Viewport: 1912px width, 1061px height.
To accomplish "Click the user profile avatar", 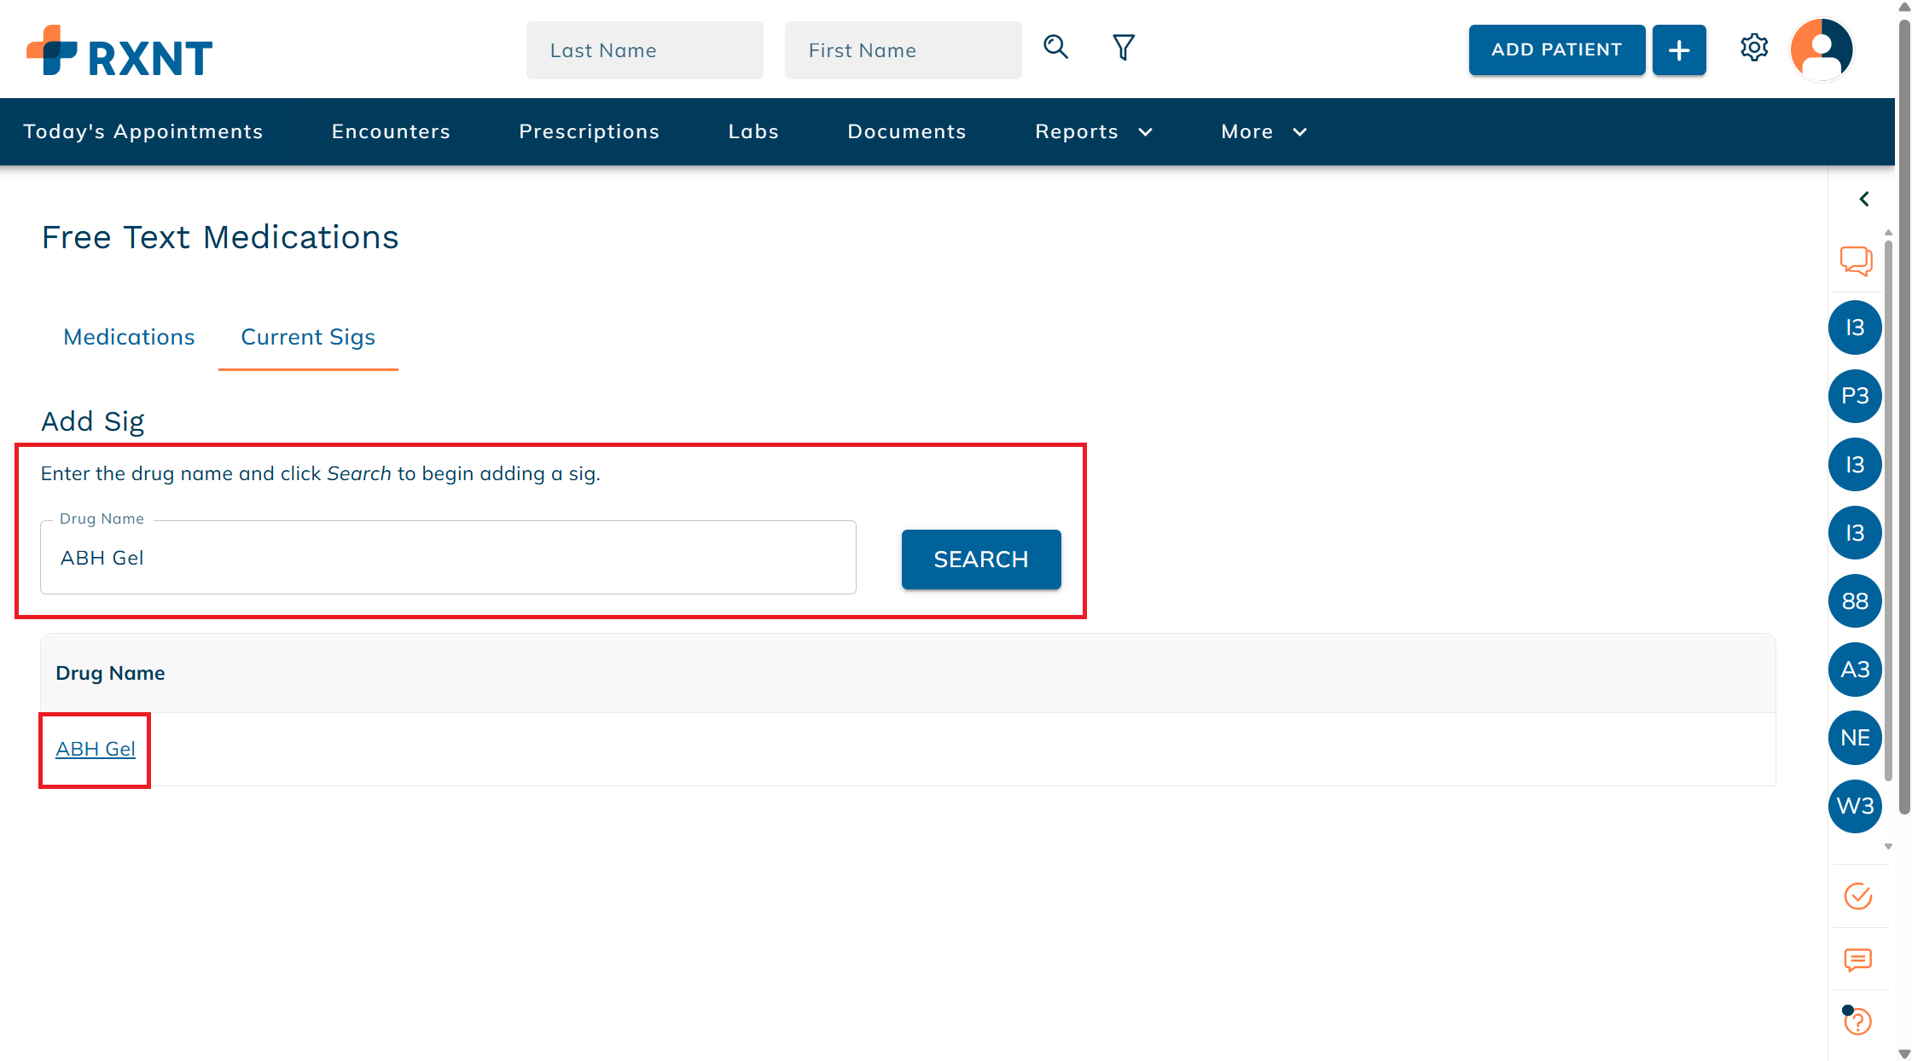I will (1821, 49).
